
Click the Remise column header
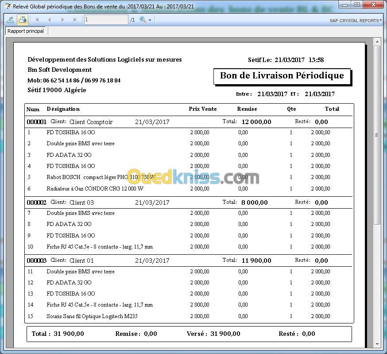pos(247,109)
